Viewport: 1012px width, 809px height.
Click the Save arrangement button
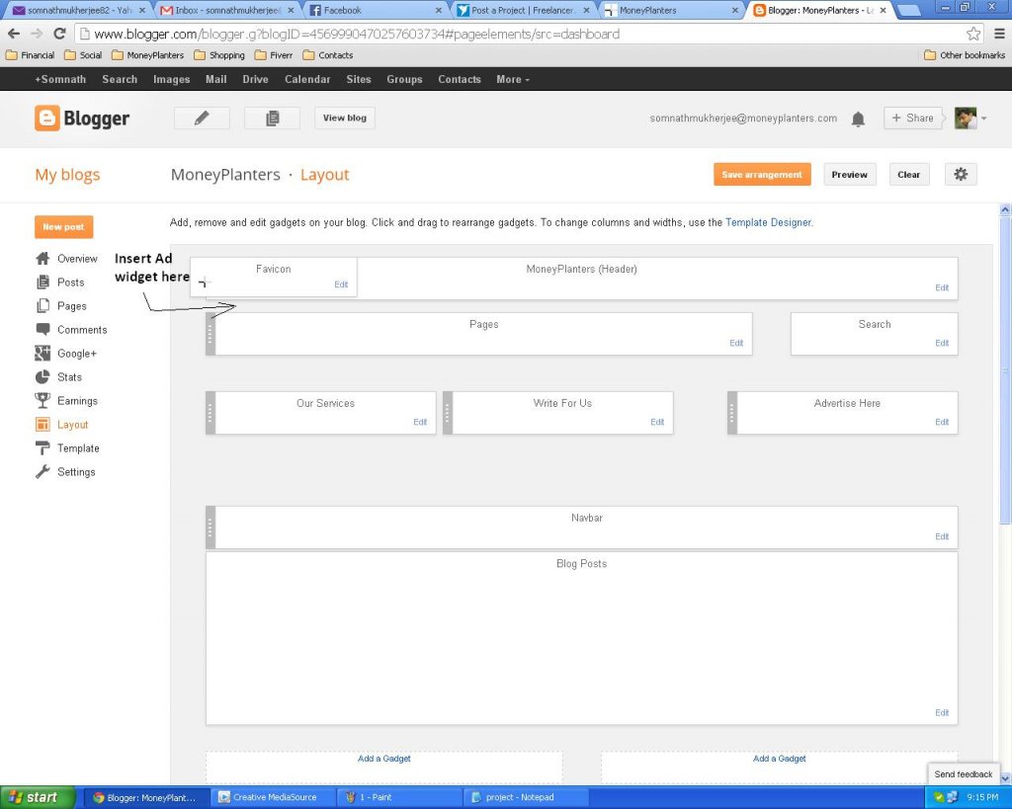[x=762, y=174]
